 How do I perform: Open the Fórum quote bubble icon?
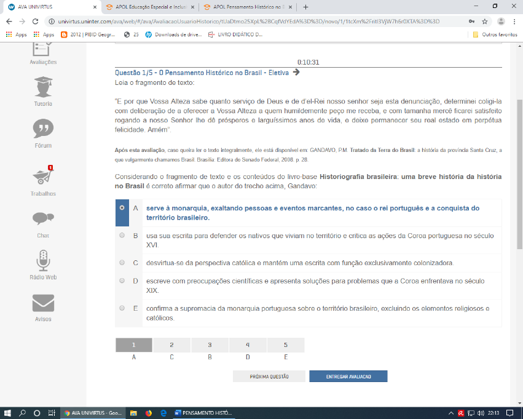coord(43,128)
